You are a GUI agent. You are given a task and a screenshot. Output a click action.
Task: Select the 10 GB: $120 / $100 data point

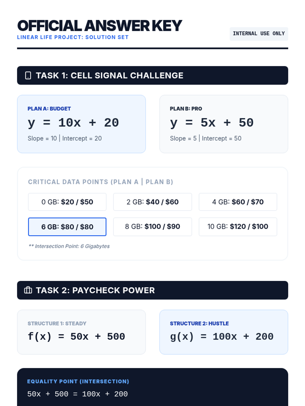tap(238, 227)
